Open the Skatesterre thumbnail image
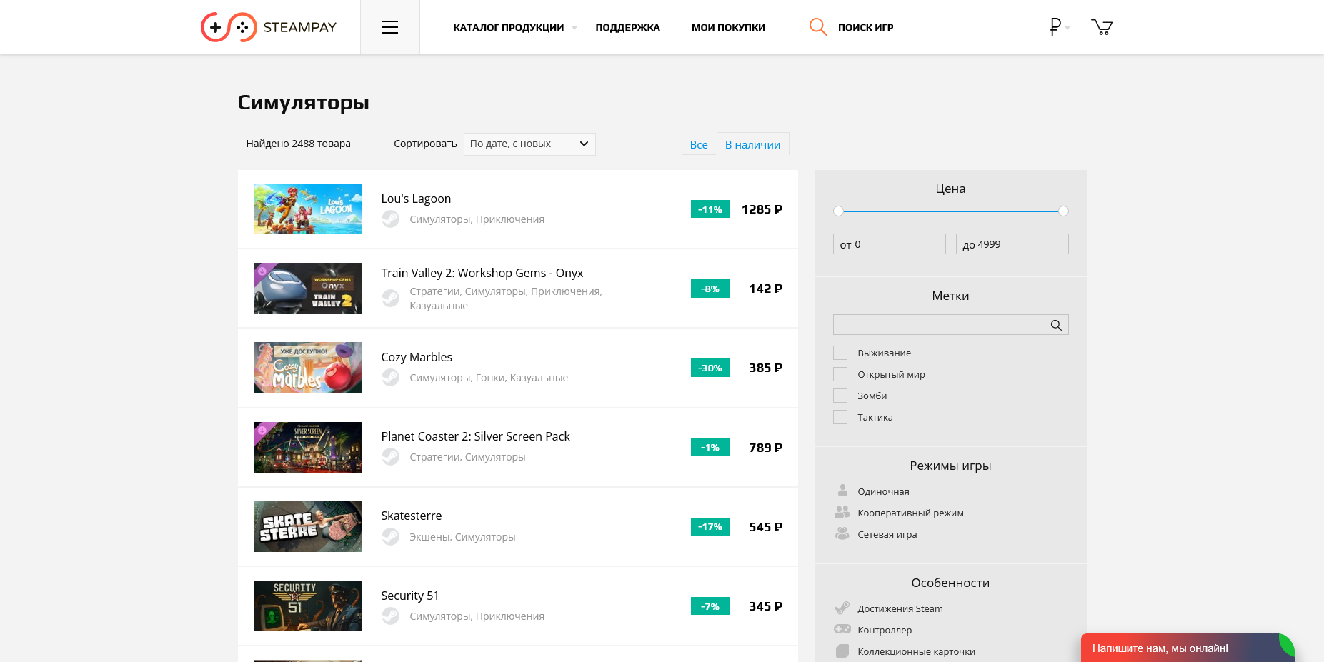Screen dimensions: 1324x662 point(308,526)
